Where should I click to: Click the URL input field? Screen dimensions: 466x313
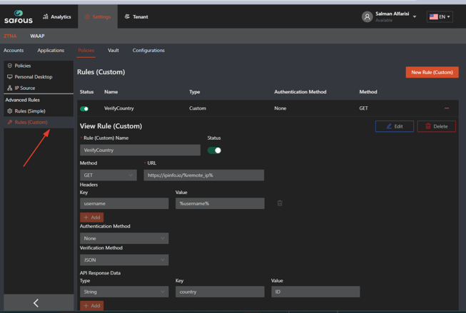point(203,175)
